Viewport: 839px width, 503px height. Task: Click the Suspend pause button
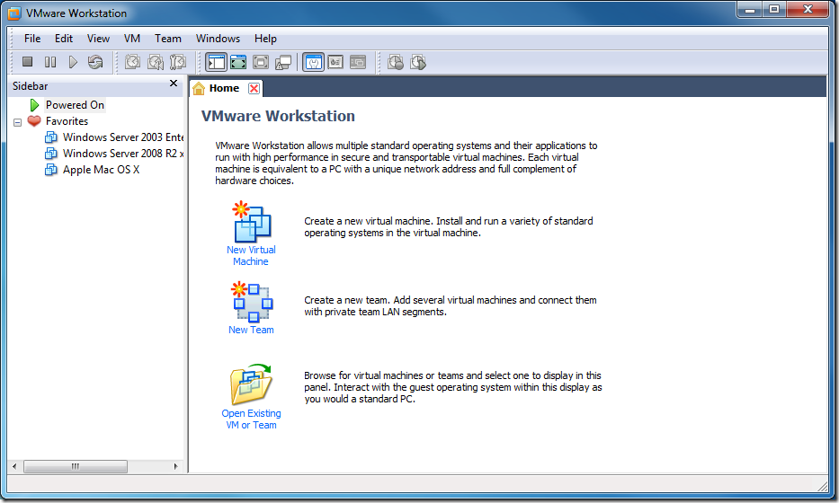(x=50, y=62)
